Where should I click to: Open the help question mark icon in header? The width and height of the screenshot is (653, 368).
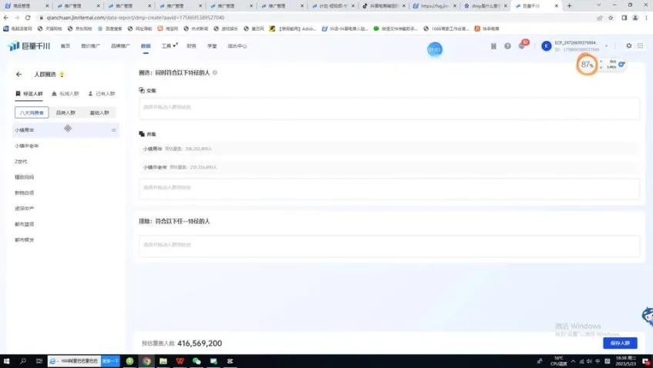tap(507, 46)
